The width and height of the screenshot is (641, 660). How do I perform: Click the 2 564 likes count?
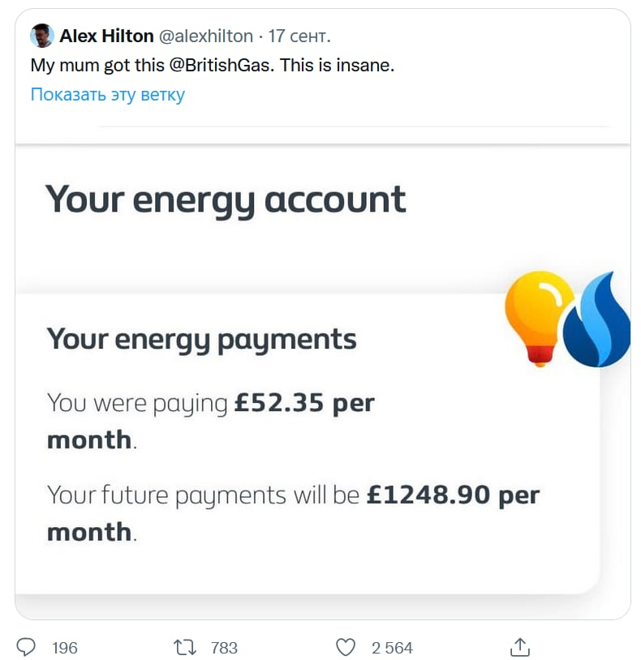392,647
